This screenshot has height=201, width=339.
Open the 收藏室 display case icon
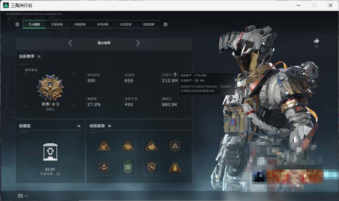[50, 152]
